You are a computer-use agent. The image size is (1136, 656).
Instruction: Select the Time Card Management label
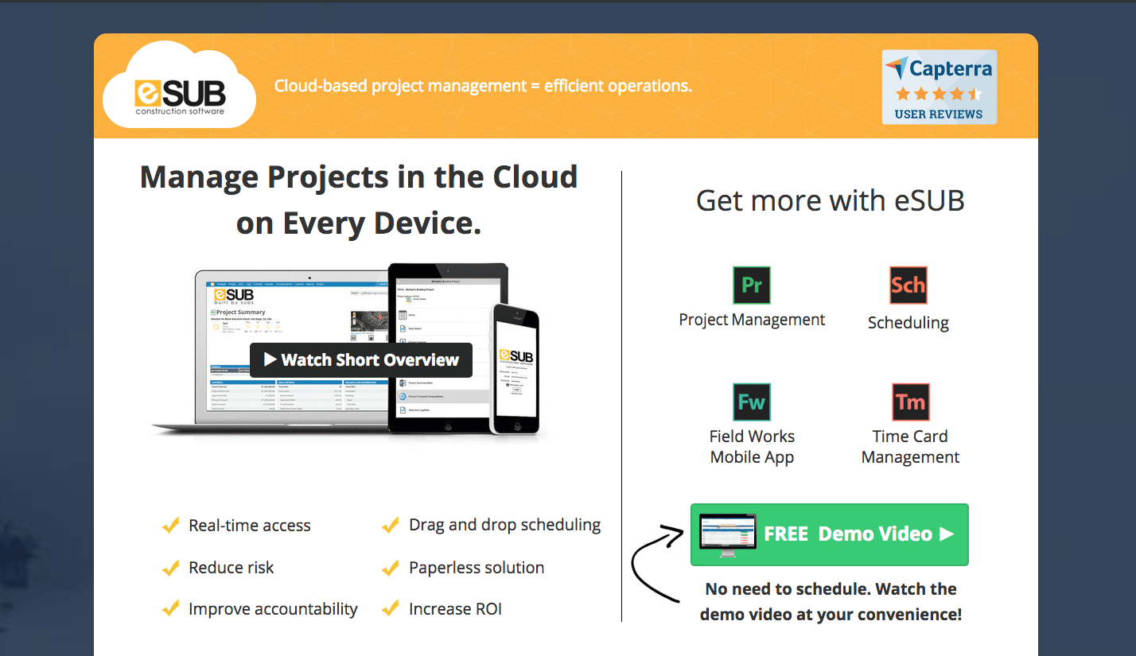point(910,447)
